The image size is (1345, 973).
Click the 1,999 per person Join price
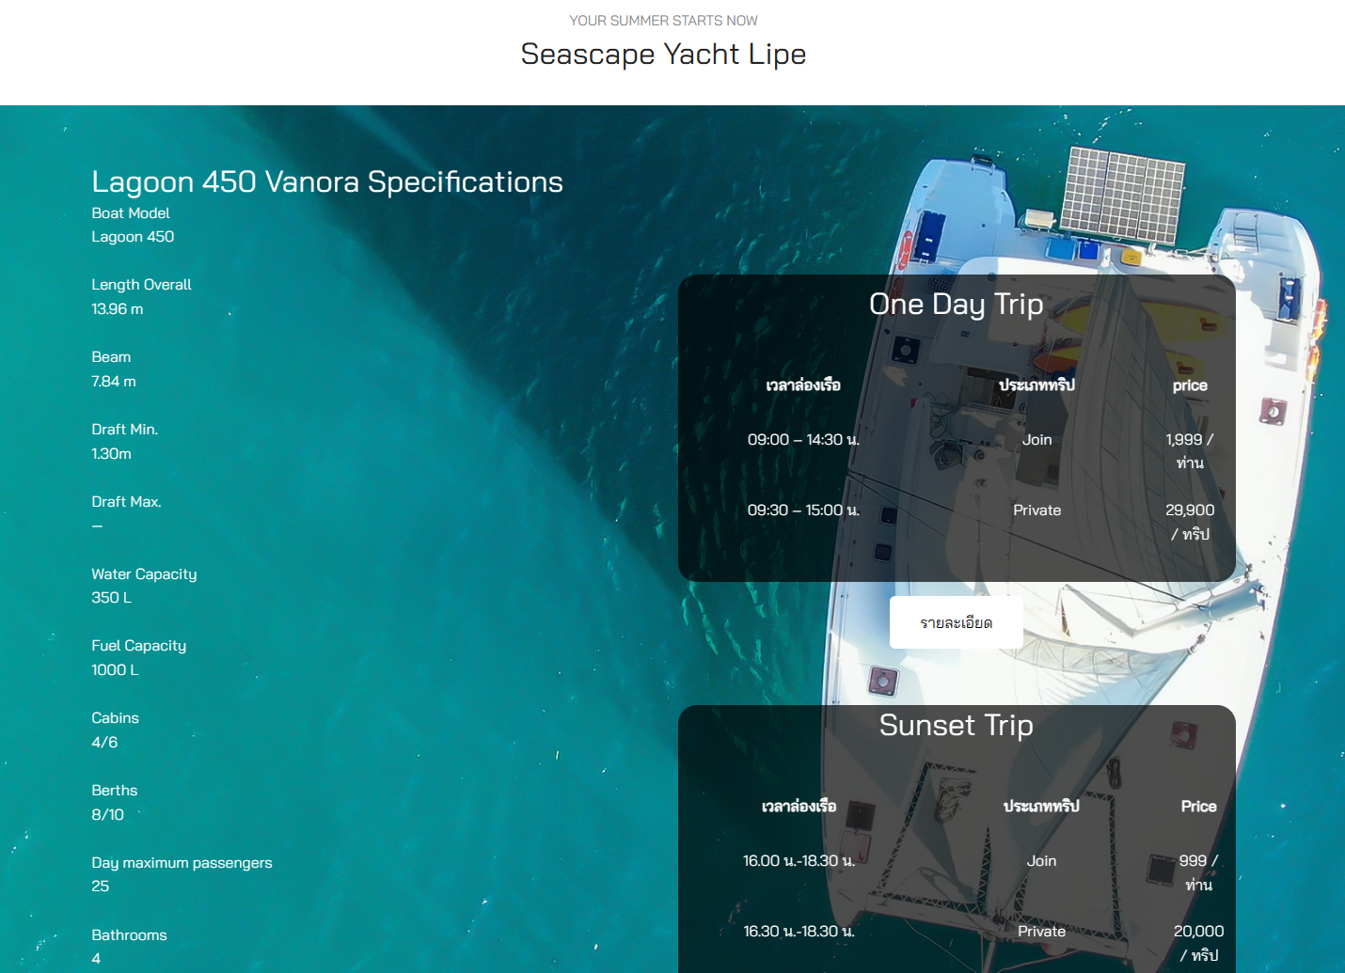(x=1190, y=451)
